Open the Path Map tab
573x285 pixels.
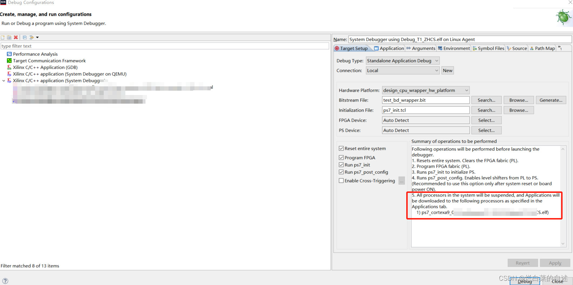[x=542, y=48]
